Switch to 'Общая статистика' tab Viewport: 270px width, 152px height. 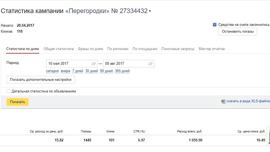coord(58,49)
